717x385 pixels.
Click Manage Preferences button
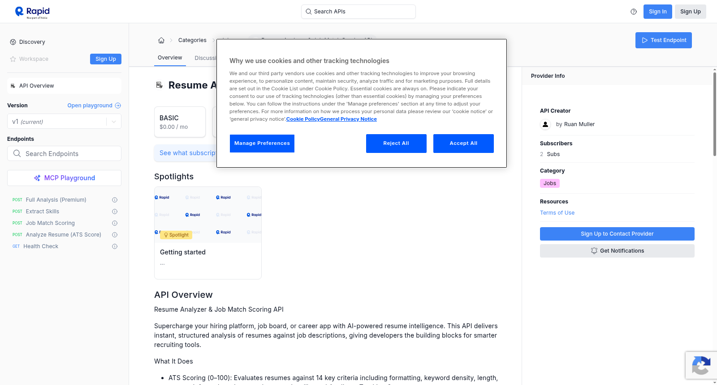point(262,144)
